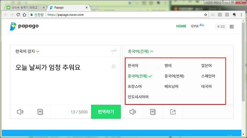Click the user profile button in title bar
The image size is (247, 138).
tap(213, 2)
